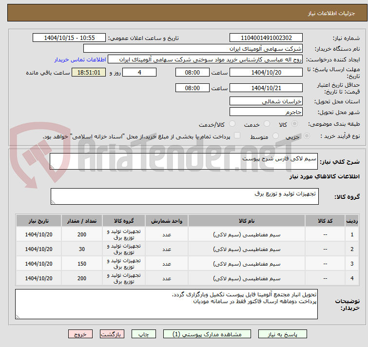Image resolution: width=368 pixels, height=347 pixels.
Task: Click the نام دستگاه خریدار field
Action: tap(193, 49)
